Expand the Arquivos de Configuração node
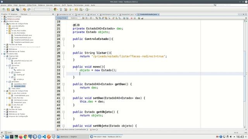The width and height of the screenshot is (248, 139). coord(4,116)
